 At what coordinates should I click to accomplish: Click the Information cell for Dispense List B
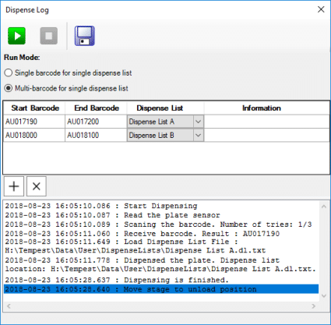(267, 136)
